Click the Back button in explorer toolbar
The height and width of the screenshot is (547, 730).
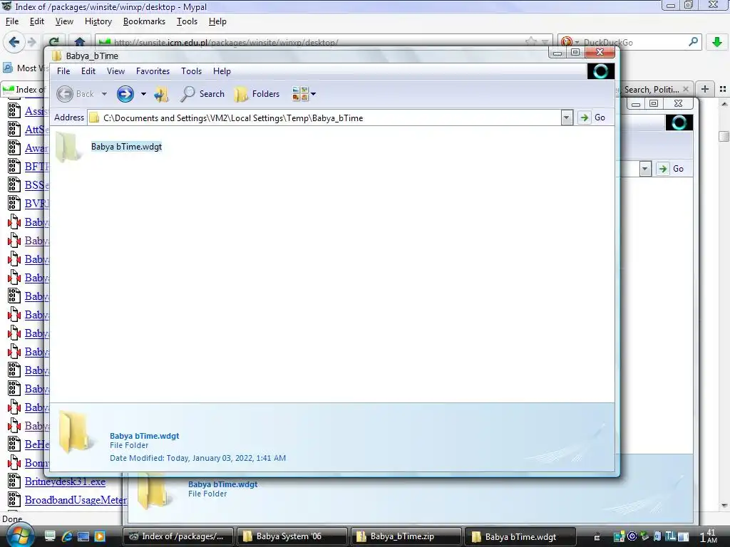click(x=76, y=94)
